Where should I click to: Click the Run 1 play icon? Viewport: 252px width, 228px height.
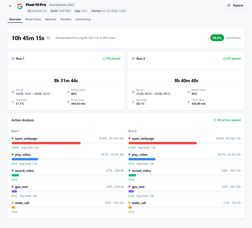point(13,59)
